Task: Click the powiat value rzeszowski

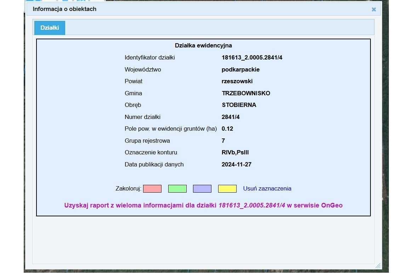Action: point(237,81)
